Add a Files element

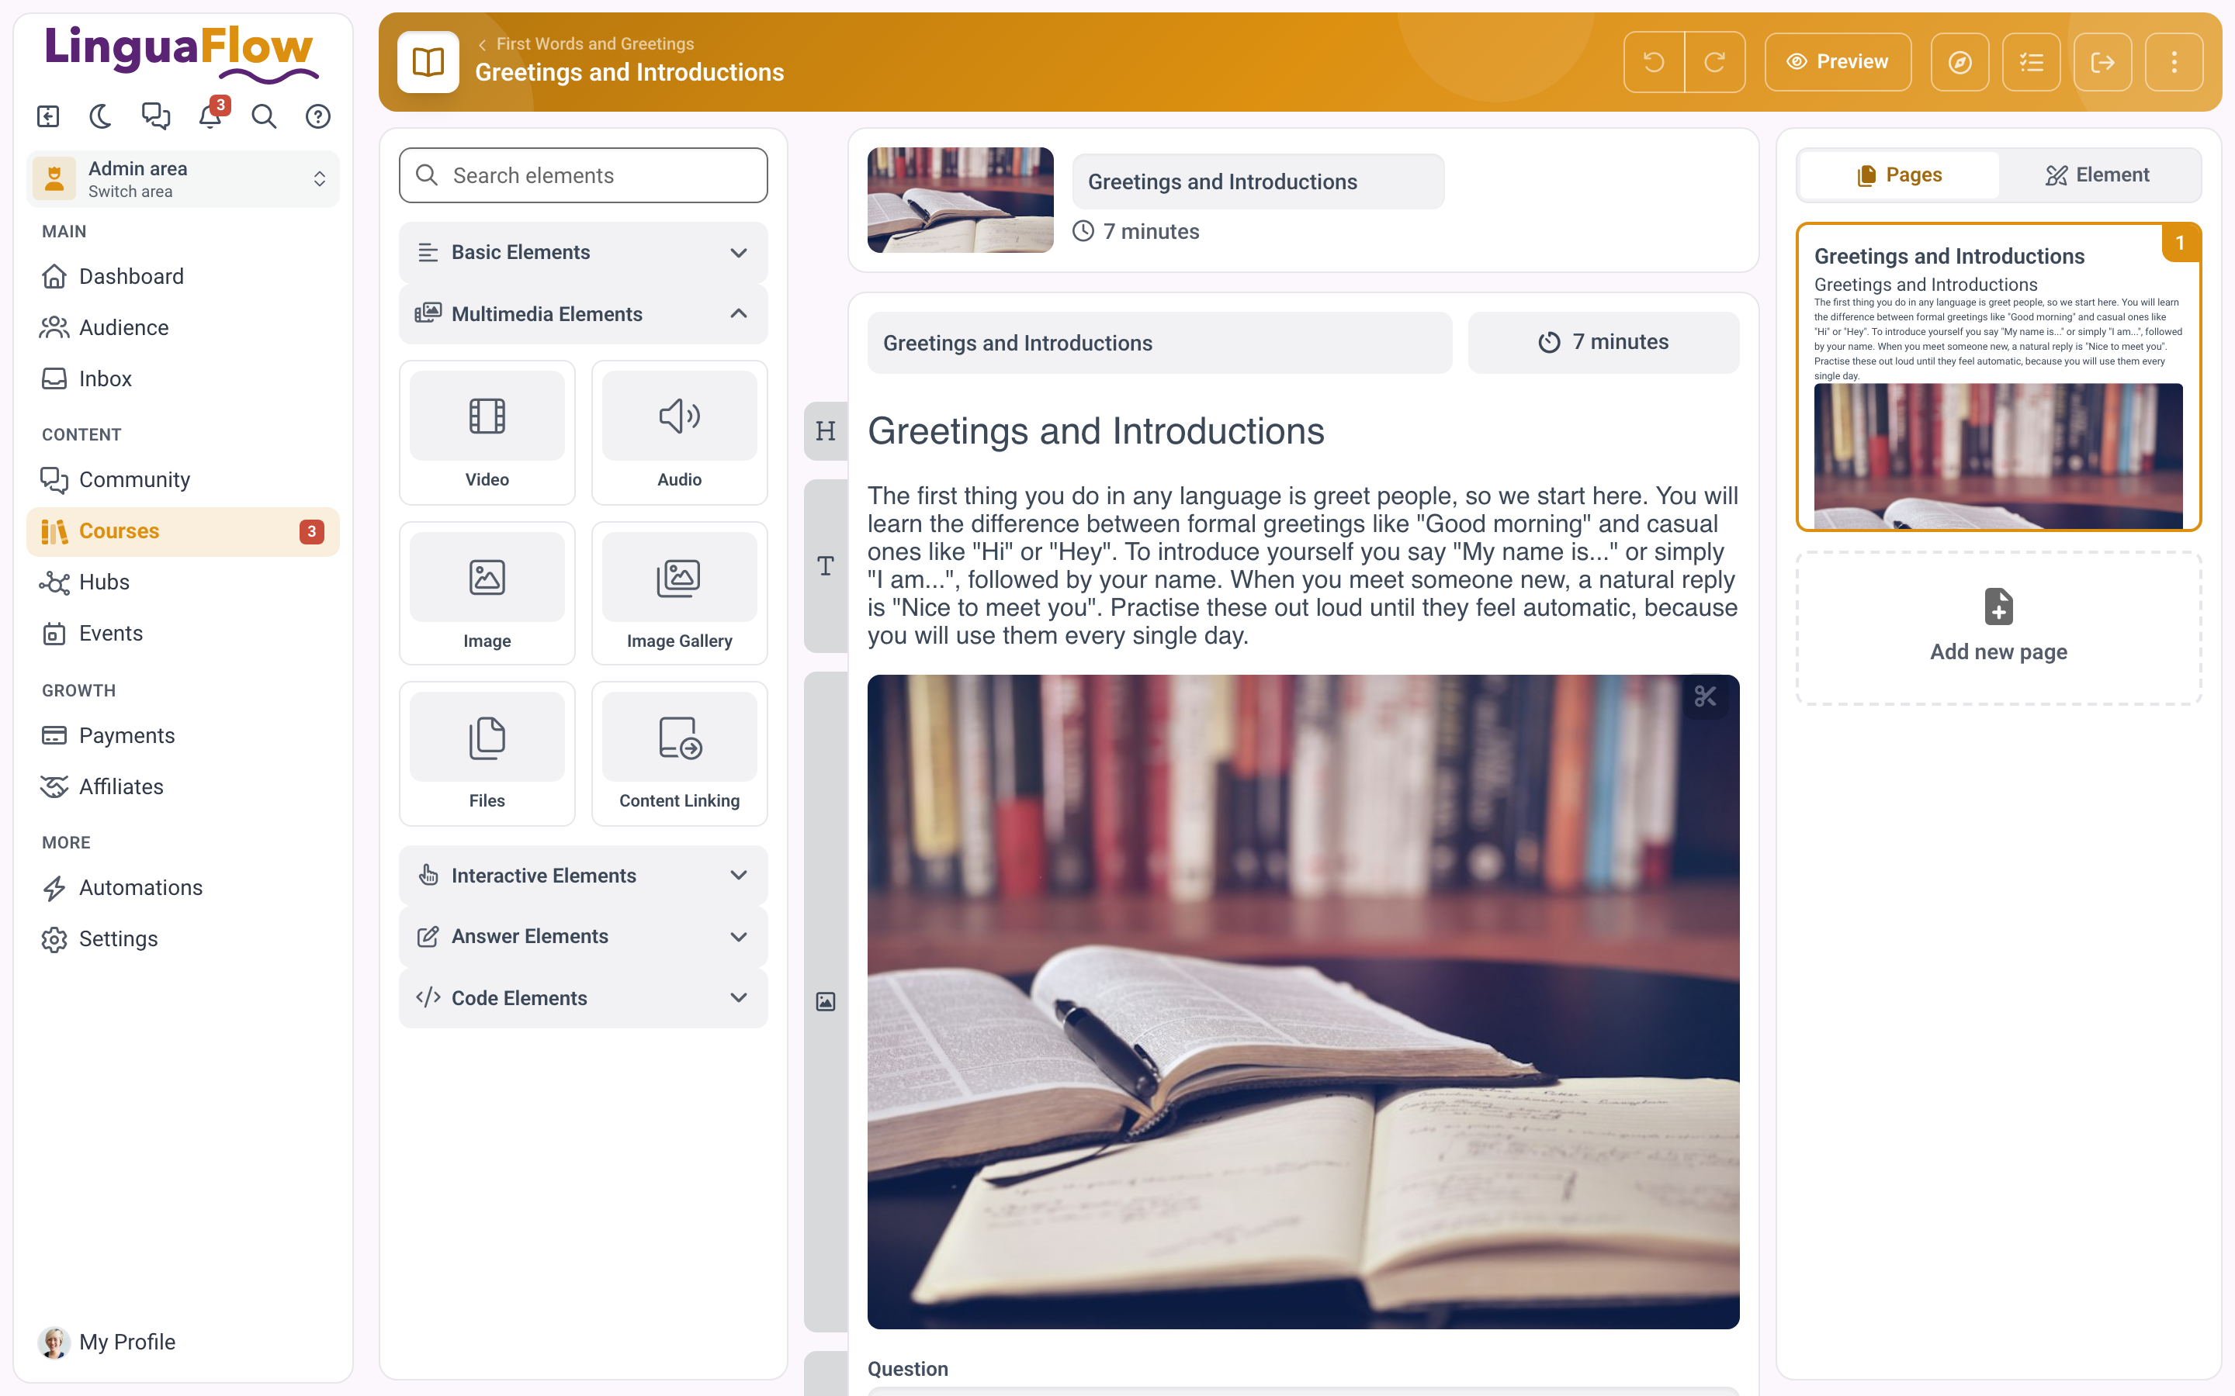point(487,753)
